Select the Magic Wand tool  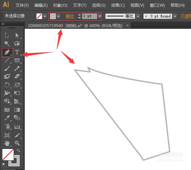point(7,44)
